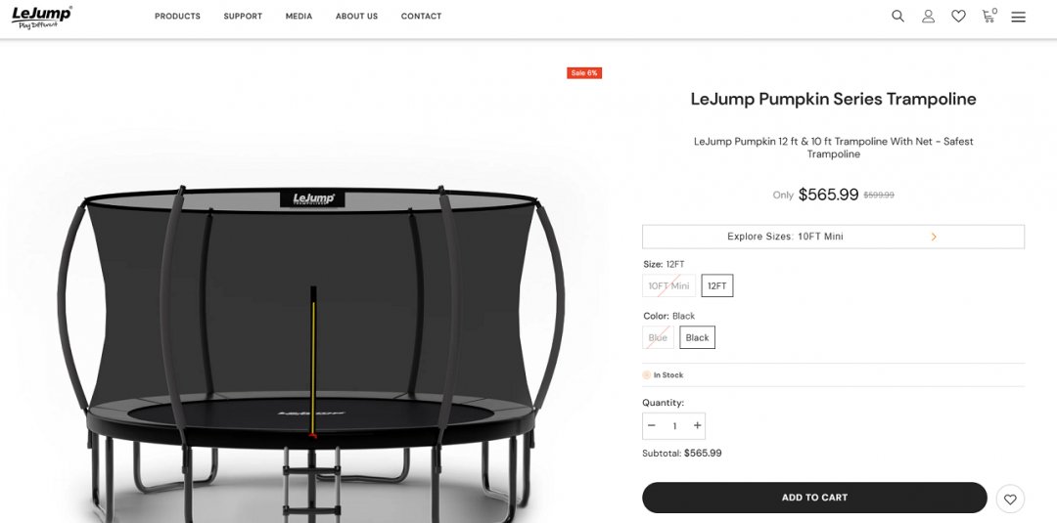The image size is (1057, 523).
Task: Expand the Explore Sizes selector
Action: click(x=833, y=237)
